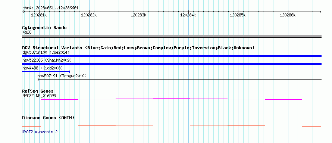
Task: Select the DGV Structural Variants track title
Action: (138, 48)
